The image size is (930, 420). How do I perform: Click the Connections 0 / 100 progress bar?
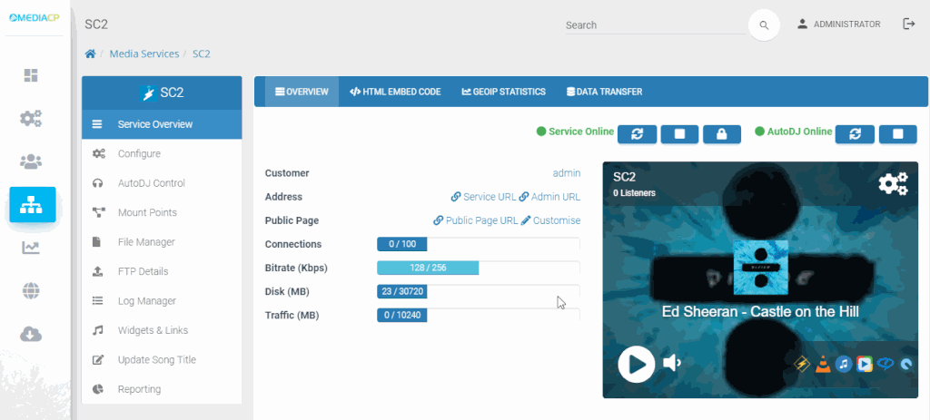tap(479, 244)
